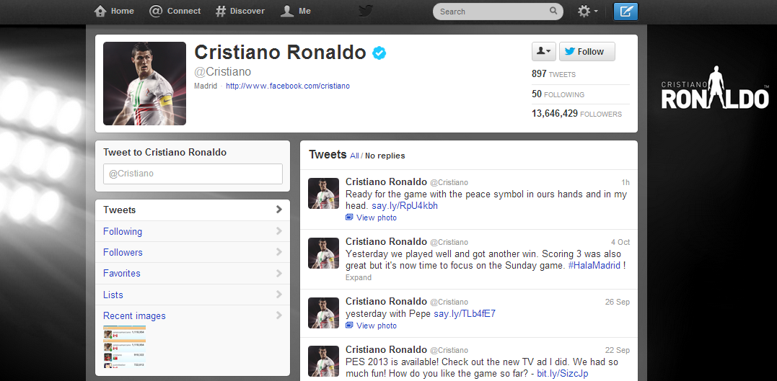
Task: Expand the Following list chevron
Action: pos(278,231)
